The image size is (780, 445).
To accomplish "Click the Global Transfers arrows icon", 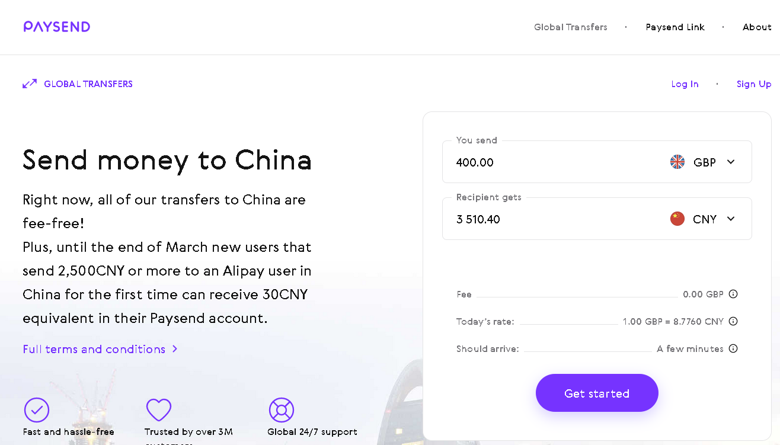I will coord(30,84).
